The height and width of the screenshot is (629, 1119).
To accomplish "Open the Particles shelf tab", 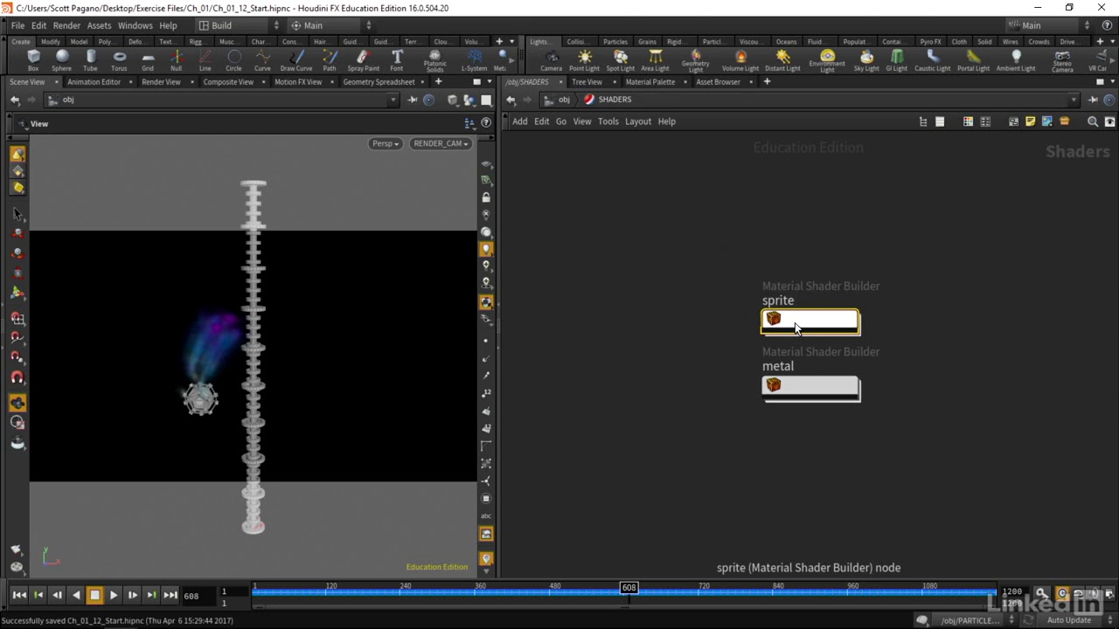I will click(615, 41).
